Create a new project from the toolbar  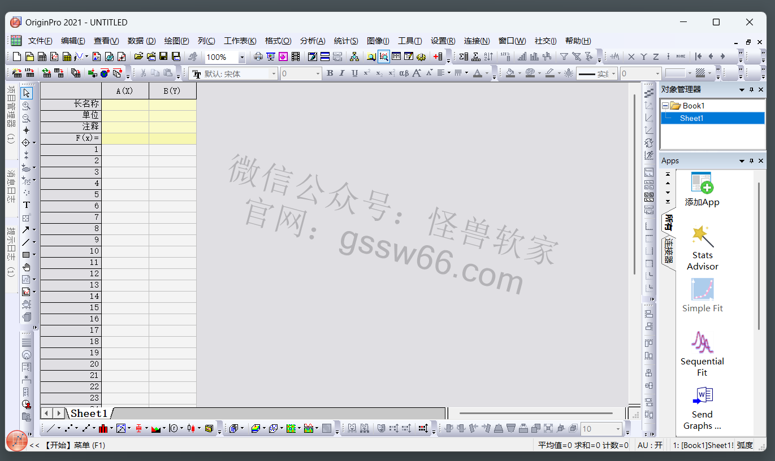click(16, 56)
